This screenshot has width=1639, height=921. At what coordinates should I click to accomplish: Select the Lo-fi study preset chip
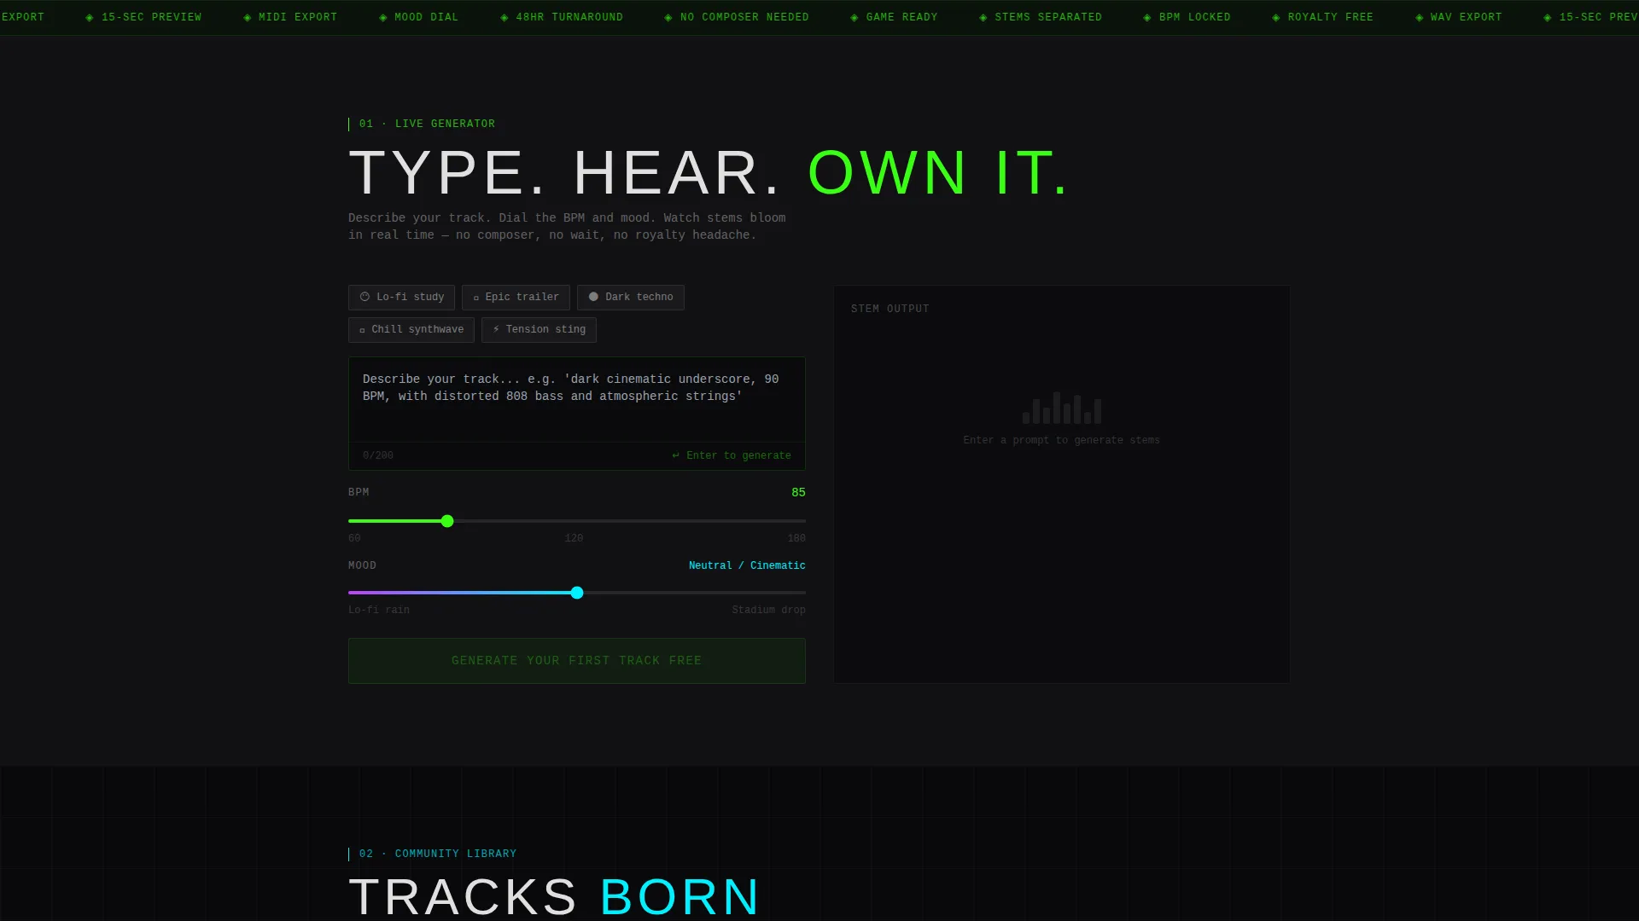401,297
